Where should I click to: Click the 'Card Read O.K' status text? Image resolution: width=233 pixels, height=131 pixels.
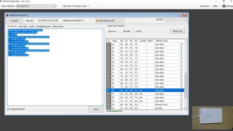(x=114, y=111)
